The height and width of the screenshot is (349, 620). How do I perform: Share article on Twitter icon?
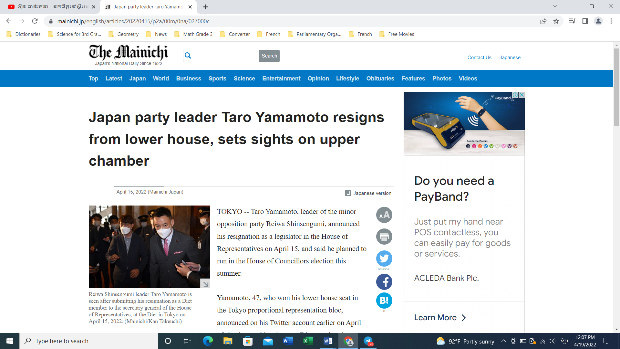[384, 258]
